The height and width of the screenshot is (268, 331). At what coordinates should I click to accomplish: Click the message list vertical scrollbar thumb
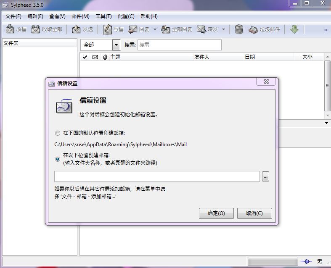[x=327, y=86]
